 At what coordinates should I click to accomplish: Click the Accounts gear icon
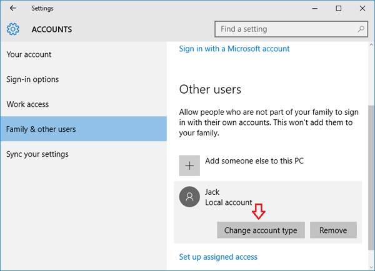coord(13,29)
